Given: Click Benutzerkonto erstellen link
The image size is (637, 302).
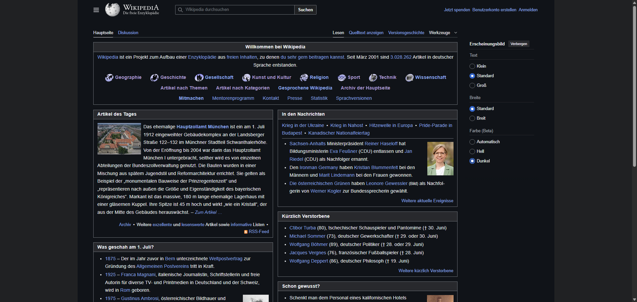Looking at the screenshot, I should pyautogui.click(x=494, y=10).
